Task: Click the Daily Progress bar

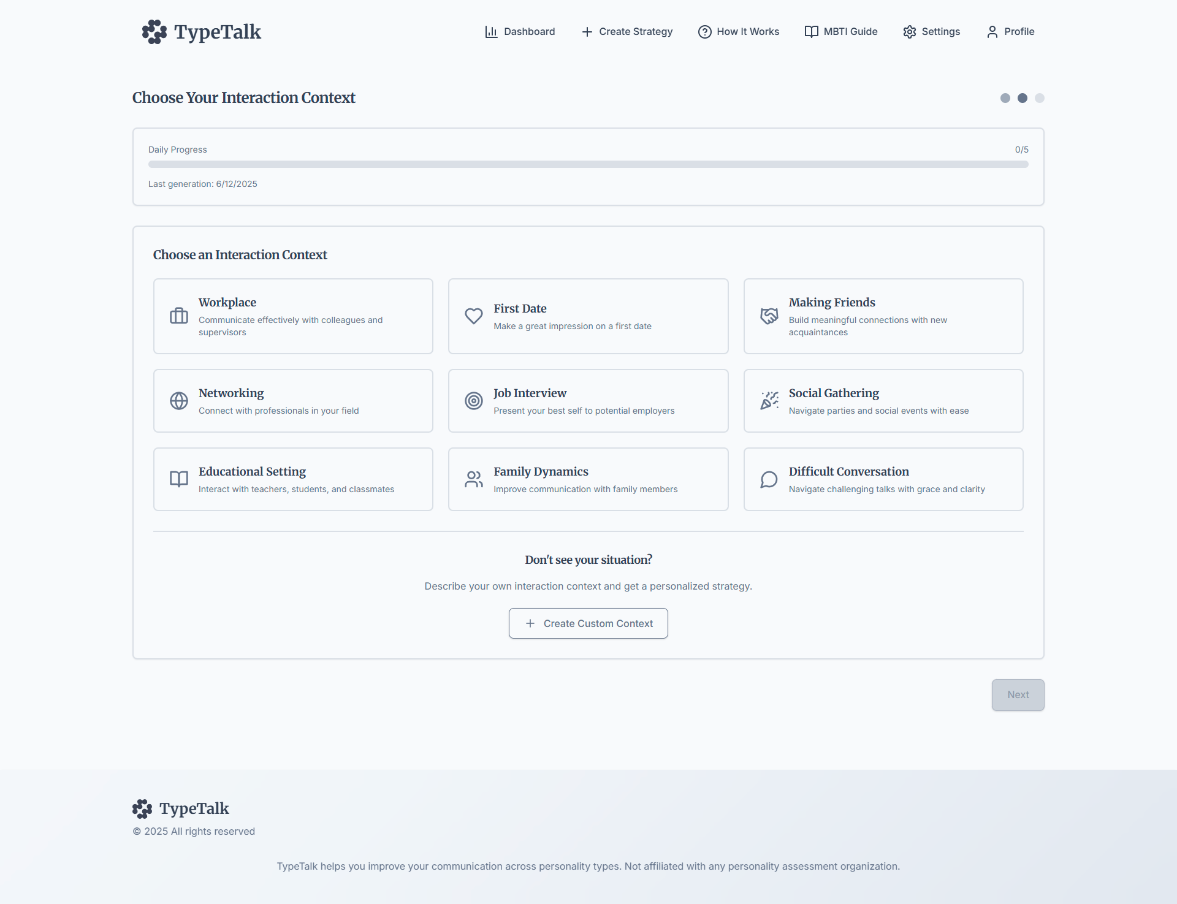Action: click(x=588, y=164)
